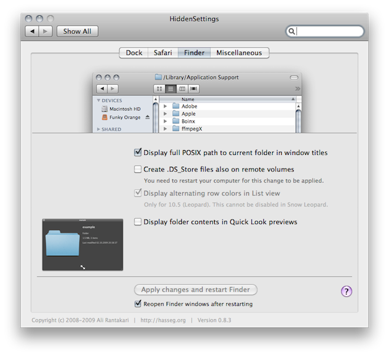
Task: Click the eject icon beside Funky Orange
Action: (148, 117)
